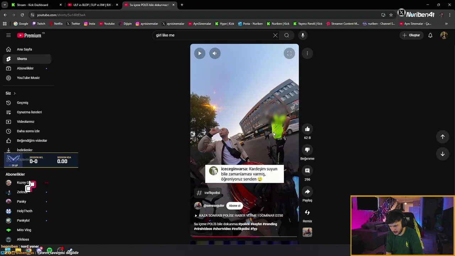Open Daha sonra izle list
Viewport: 455px width, 256px height.
click(27, 131)
